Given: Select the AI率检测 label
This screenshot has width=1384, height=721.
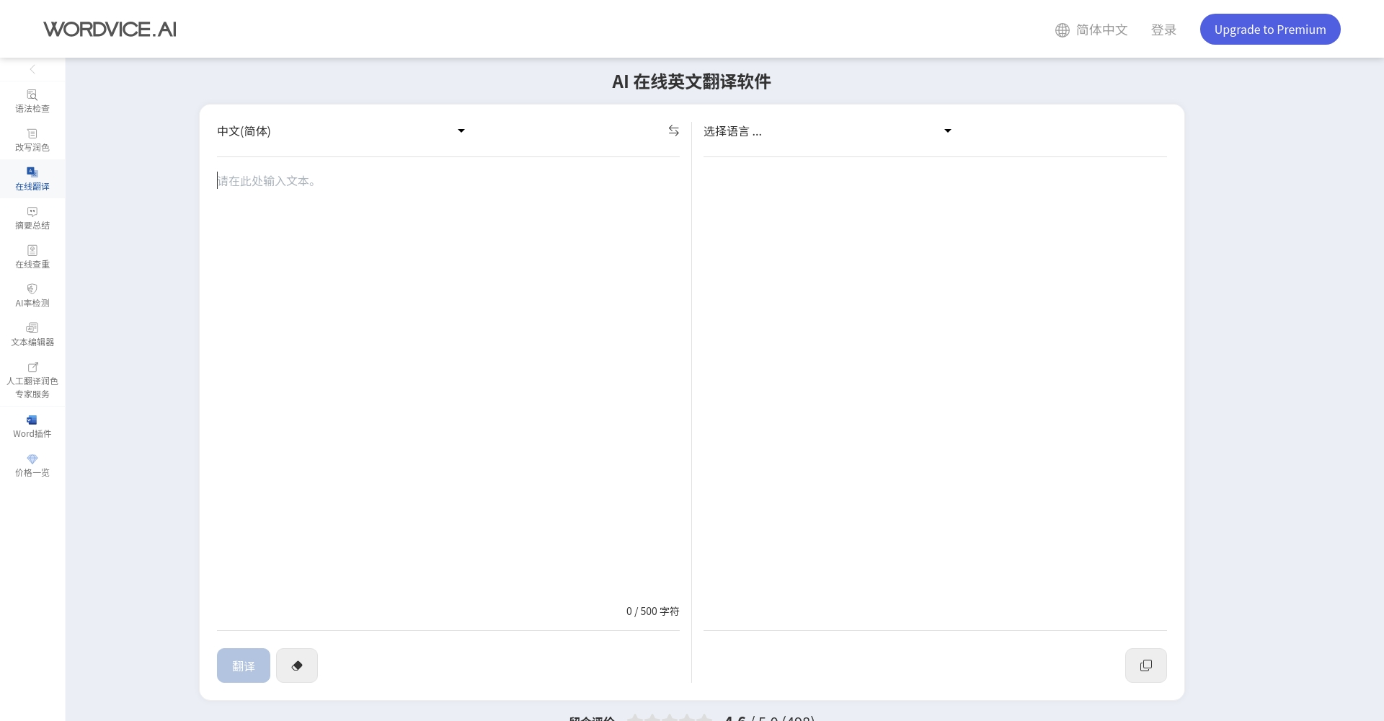Looking at the screenshot, I should (32, 304).
